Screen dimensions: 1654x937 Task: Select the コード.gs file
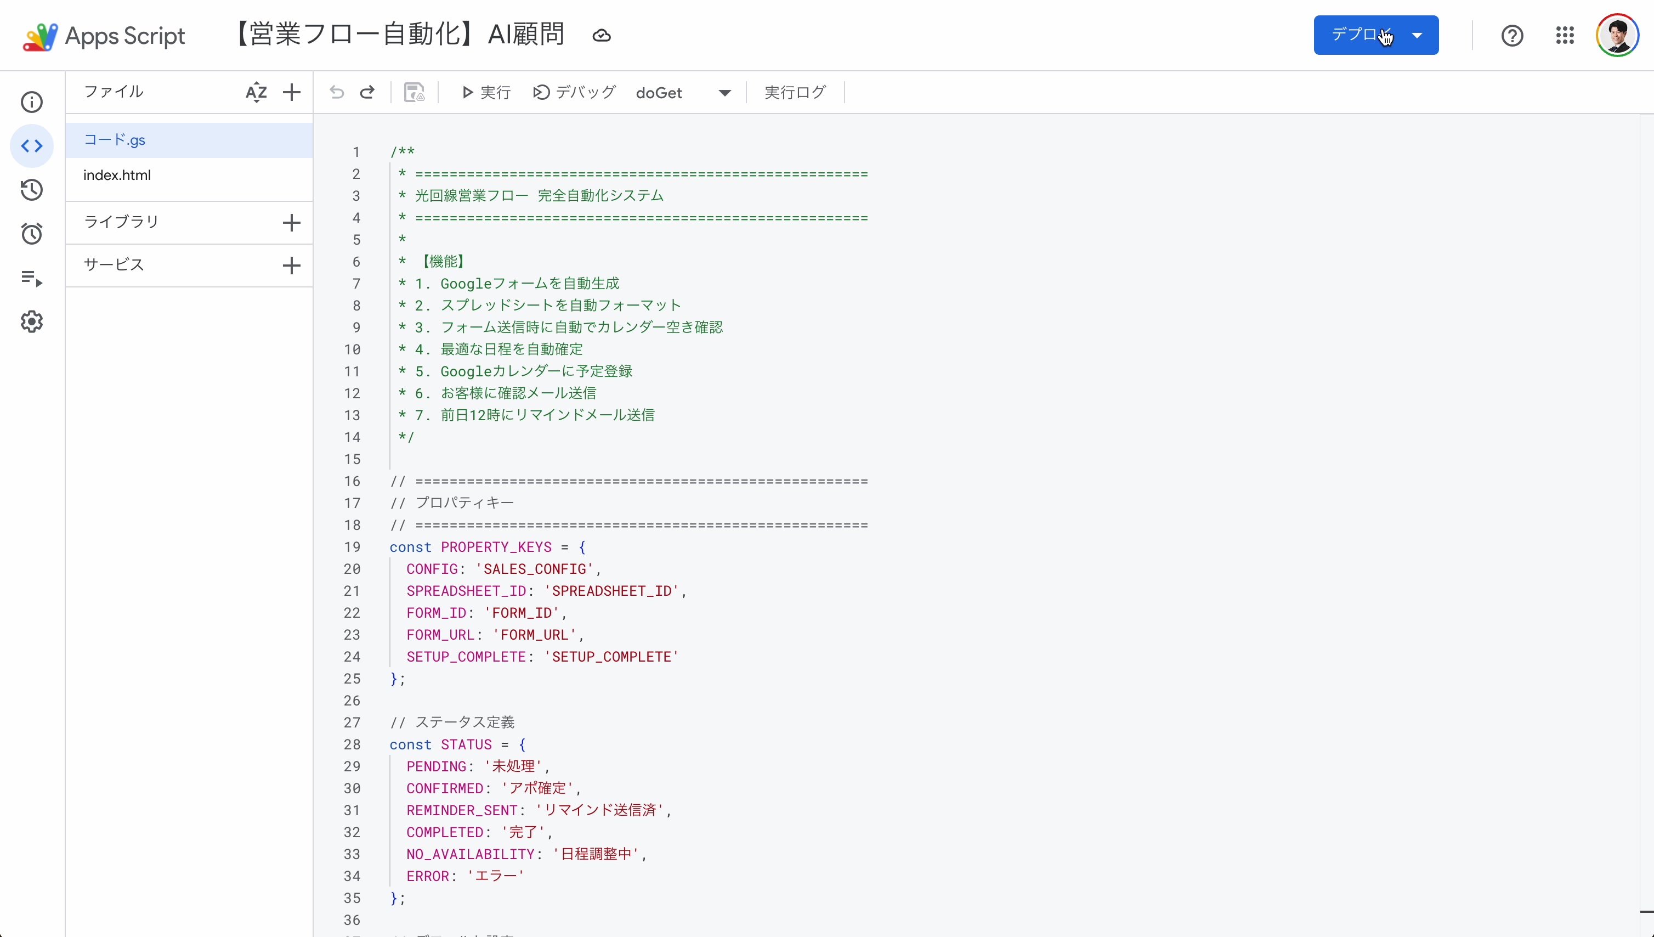coord(115,140)
